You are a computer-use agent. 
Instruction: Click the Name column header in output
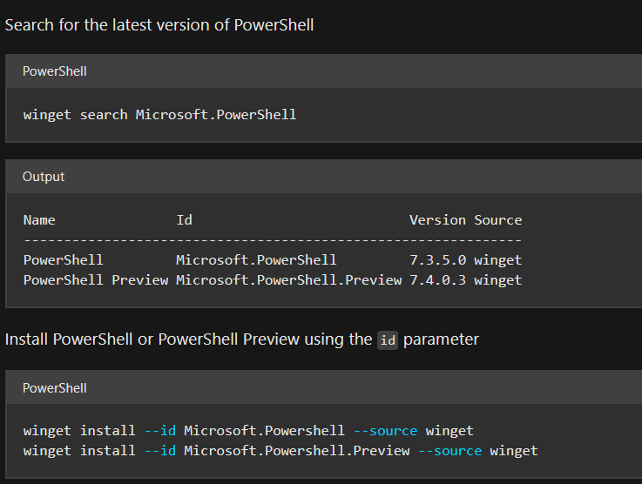click(x=39, y=220)
